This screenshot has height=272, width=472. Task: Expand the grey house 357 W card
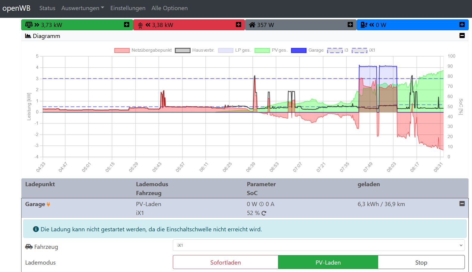click(350, 25)
